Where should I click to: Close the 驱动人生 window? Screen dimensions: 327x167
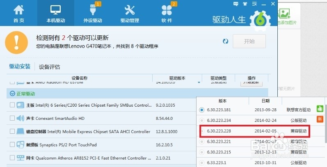pos(273,4)
